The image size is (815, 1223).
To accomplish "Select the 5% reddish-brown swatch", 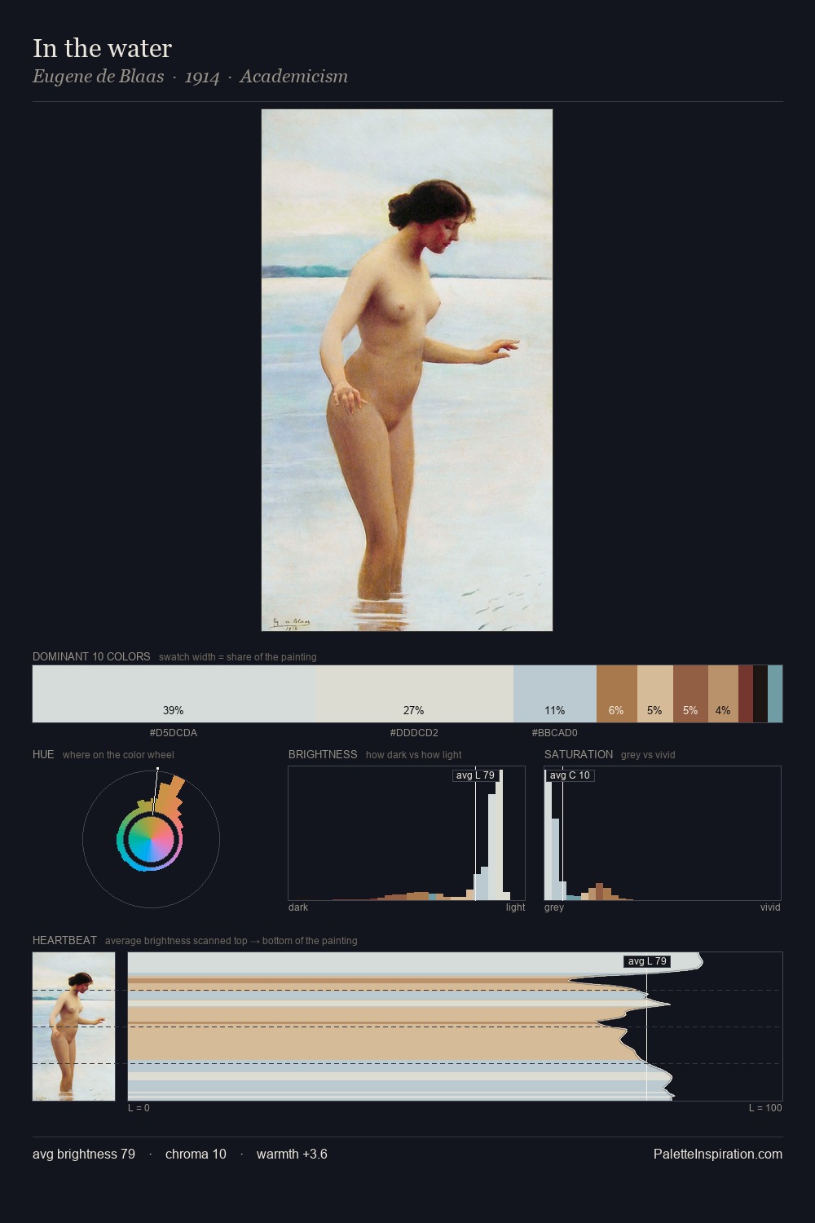I will tap(690, 694).
